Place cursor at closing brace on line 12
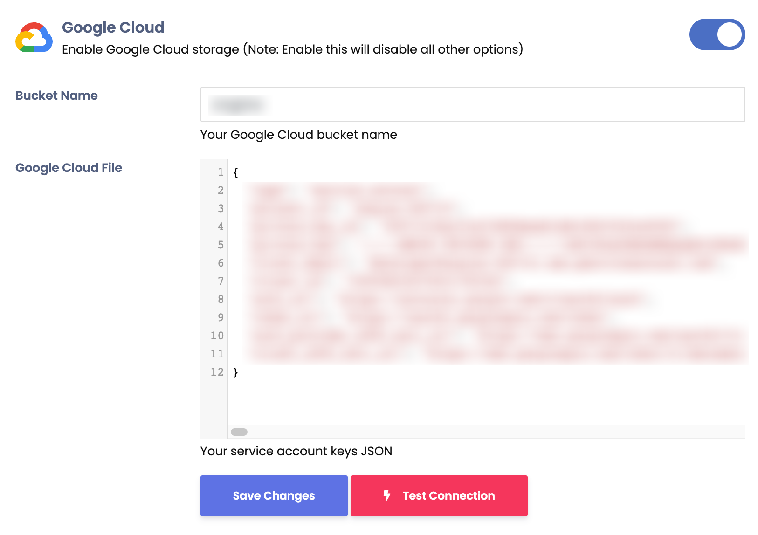This screenshot has height=535, width=758. 236,372
